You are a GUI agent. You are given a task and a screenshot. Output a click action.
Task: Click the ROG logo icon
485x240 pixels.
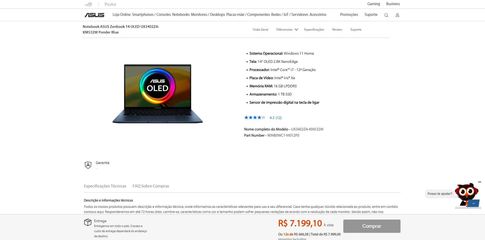point(88,4)
